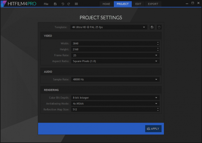Delete the selected template with trash icon
The image size is (202, 143).
point(159,27)
